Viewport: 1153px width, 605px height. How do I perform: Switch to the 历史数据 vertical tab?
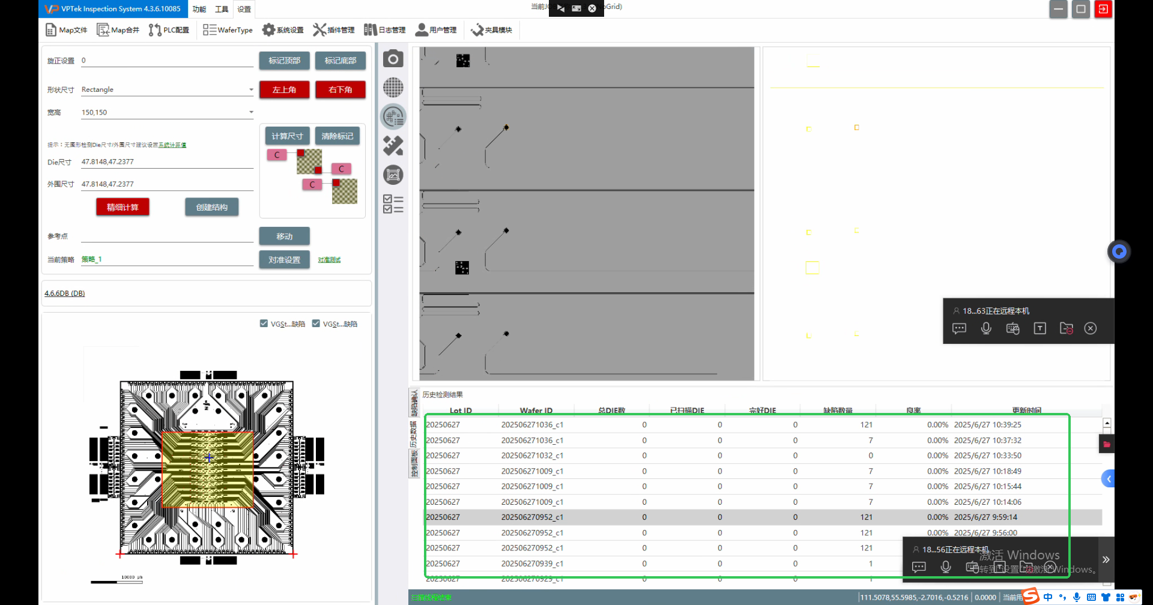414,434
